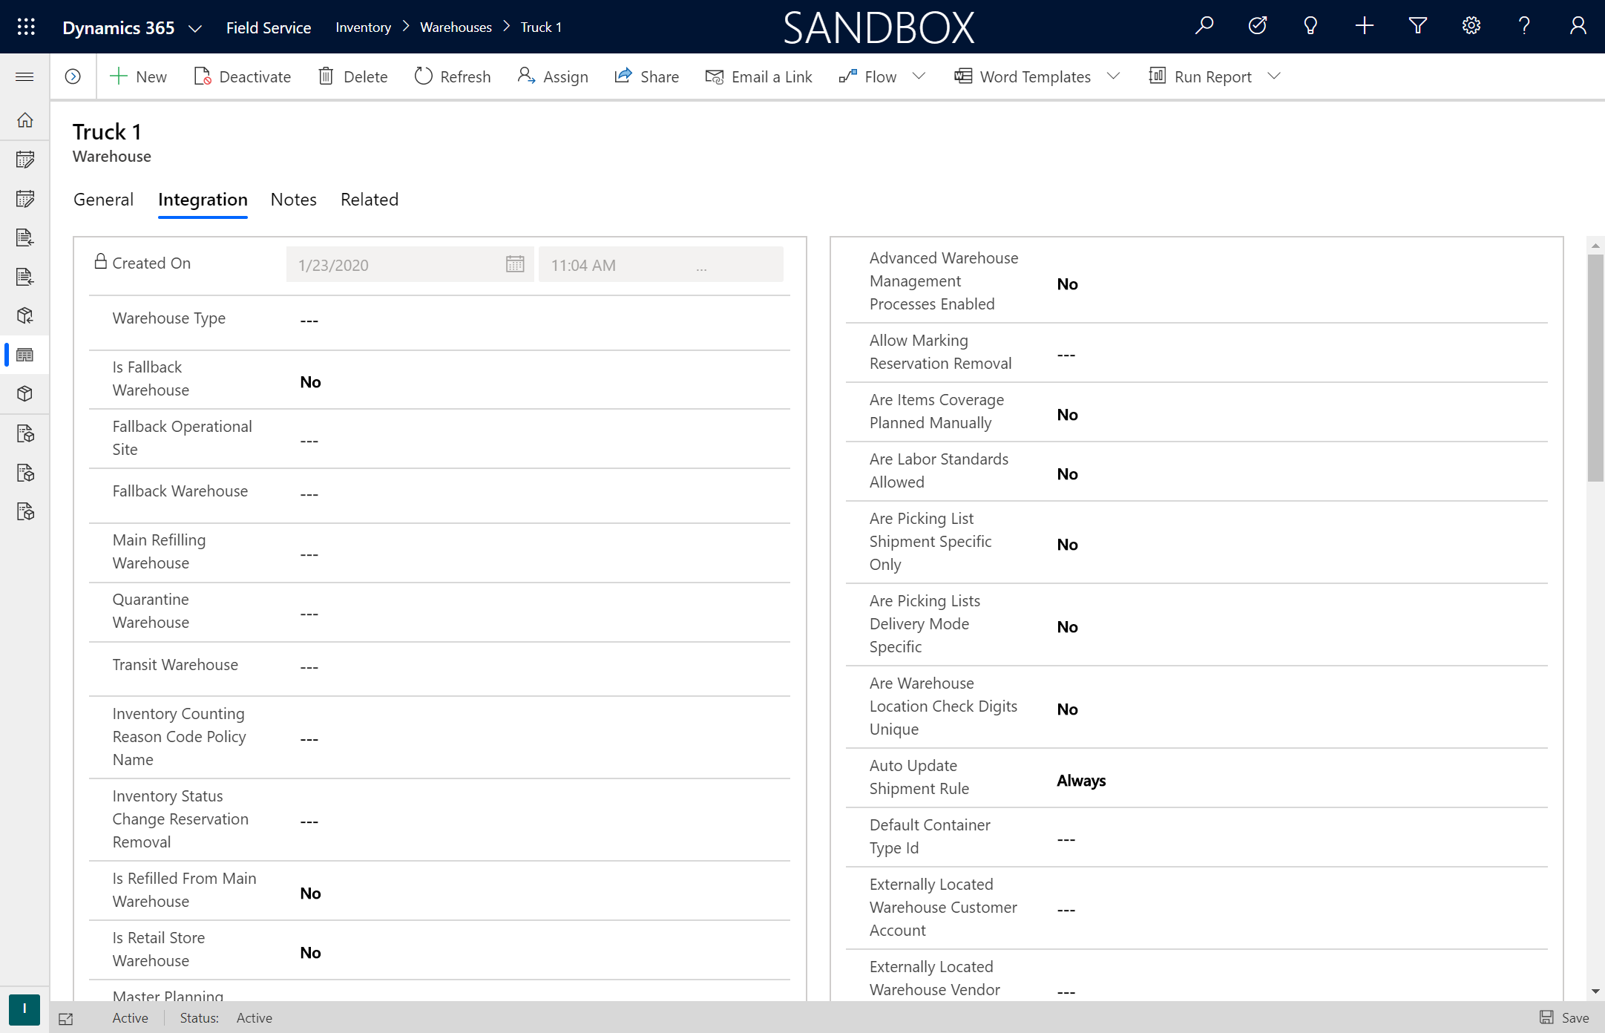Toggle Is Refilled From Main Warehouse
This screenshot has height=1033, width=1605.
[x=309, y=893]
